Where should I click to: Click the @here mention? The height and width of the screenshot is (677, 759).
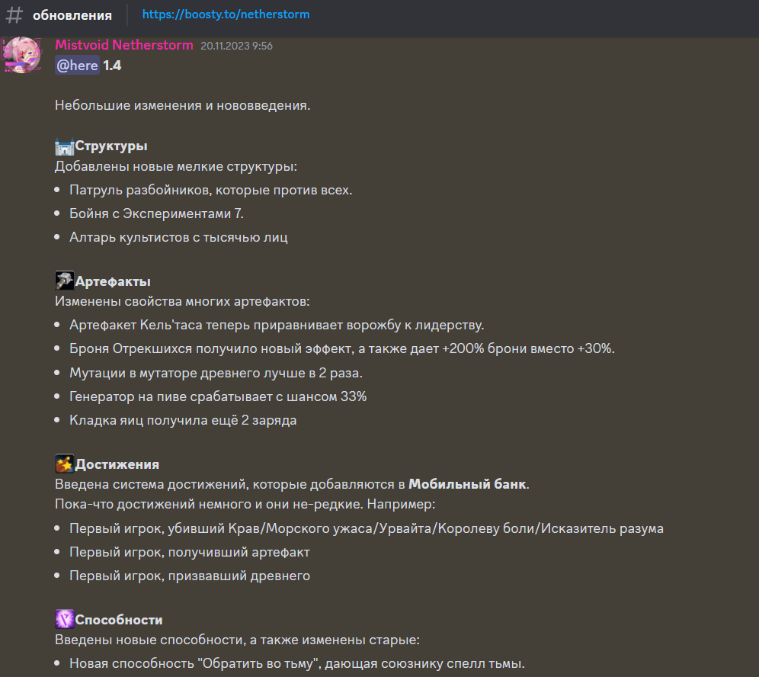point(77,66)
